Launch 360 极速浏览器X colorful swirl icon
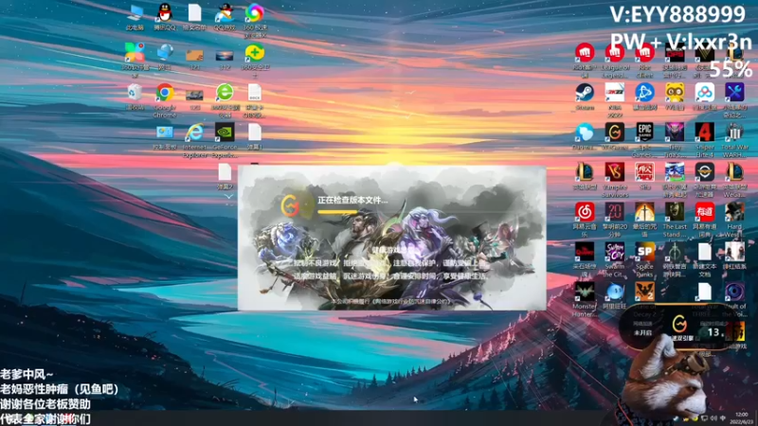758x426 pixels. tap(254, 13)
